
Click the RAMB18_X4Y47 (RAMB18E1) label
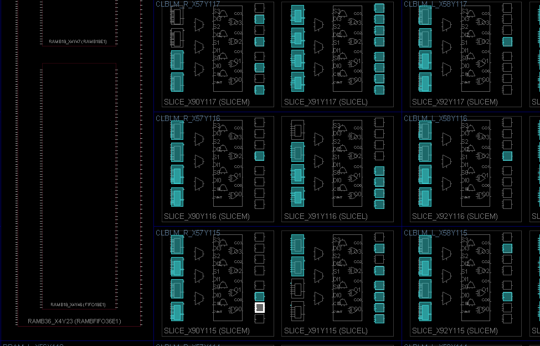[x=78, y=41]
